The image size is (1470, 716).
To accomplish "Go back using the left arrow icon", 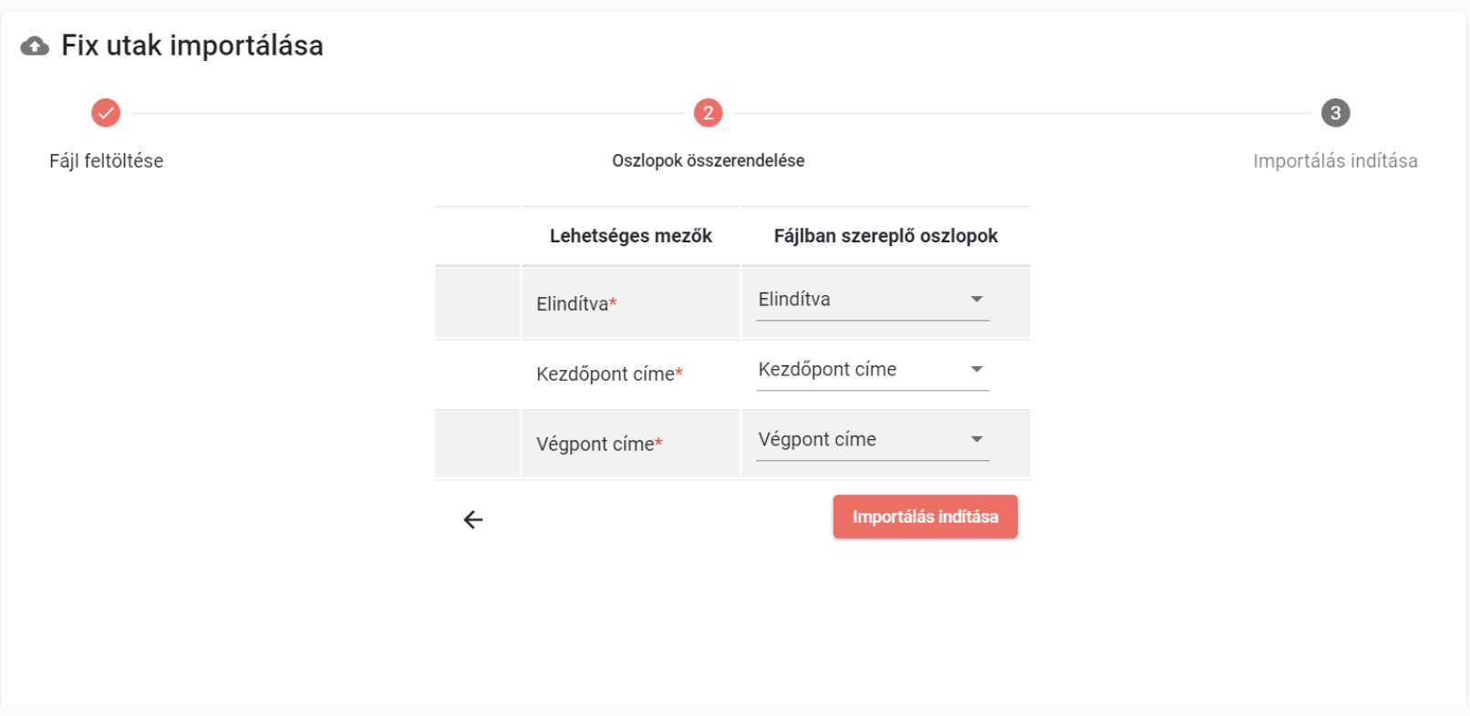I will (473, 519).
